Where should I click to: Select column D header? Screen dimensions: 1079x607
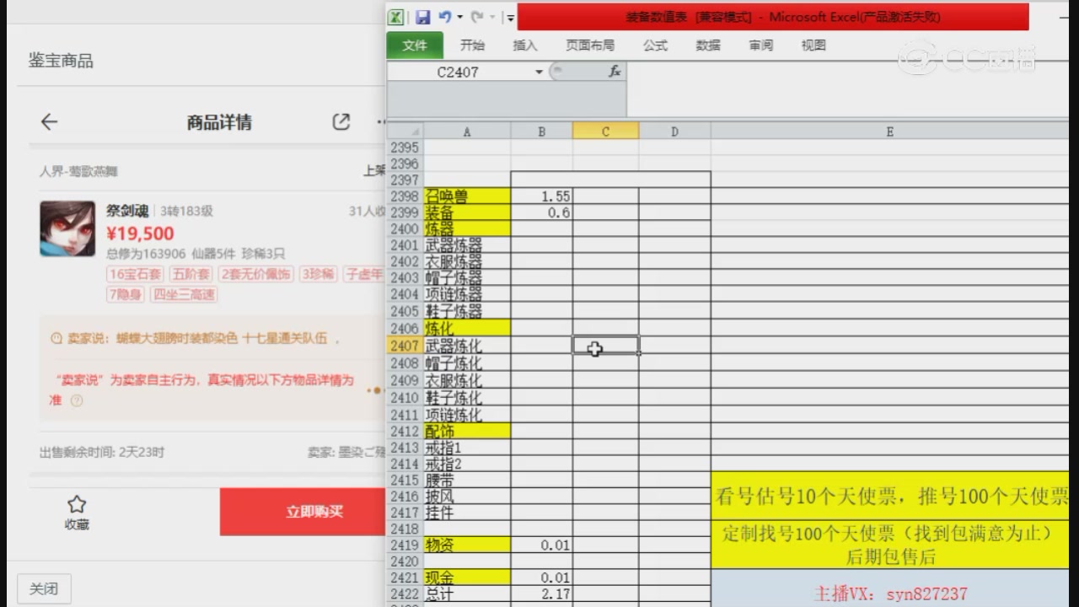click(675, 132)
